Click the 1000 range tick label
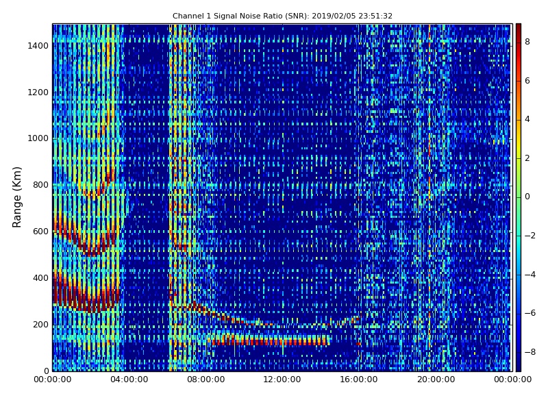The height and width of the screenshot is (411, 548). click(38, 138)
